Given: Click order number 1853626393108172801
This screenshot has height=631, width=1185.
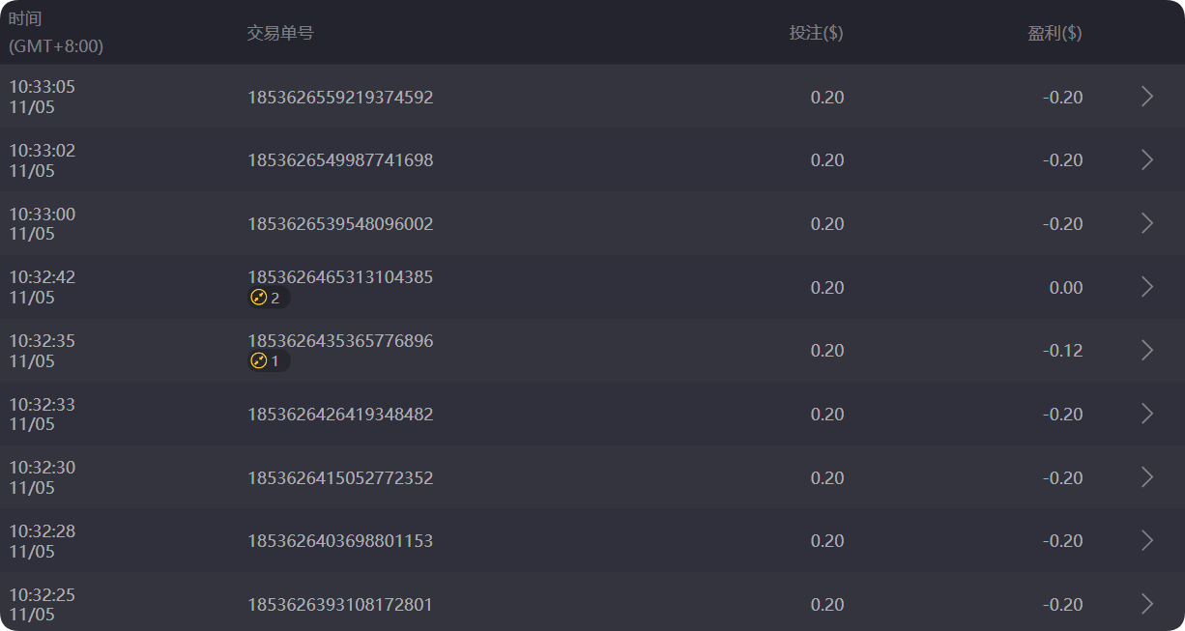Looking at the screenshot, I should coord(340,605).
